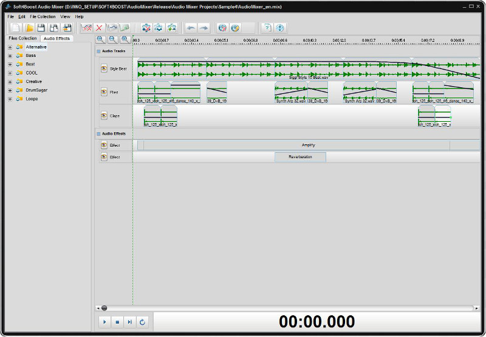Click the Undo arrow in toolbar
This screenshot has height=337, width=486.
[191, 28]
